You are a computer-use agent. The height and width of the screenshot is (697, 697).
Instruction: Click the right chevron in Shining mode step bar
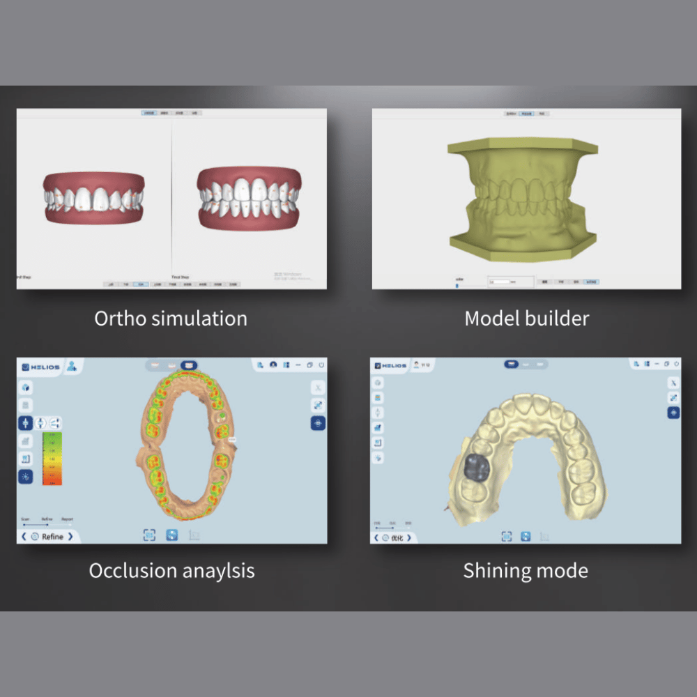point(408,537)
